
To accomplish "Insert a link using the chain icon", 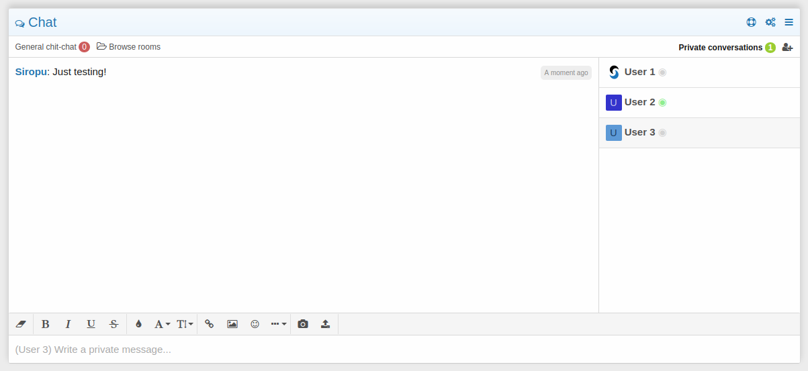I will pyautogui.click(x=209, y=324).
